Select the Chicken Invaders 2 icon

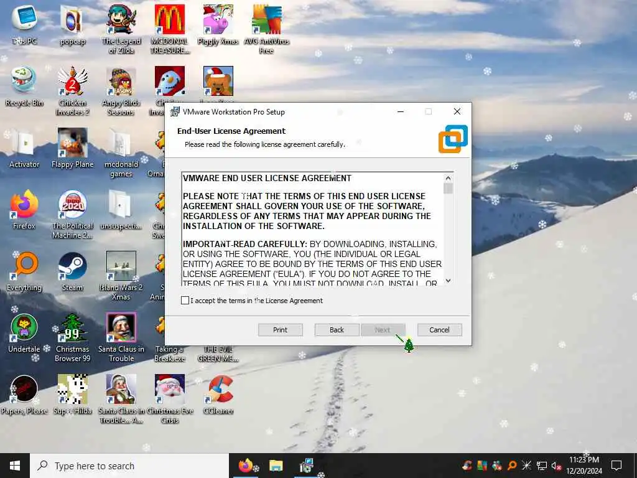[73, 91]
